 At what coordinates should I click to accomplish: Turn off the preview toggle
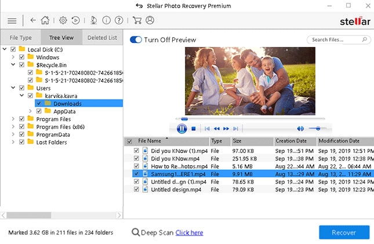136,40
